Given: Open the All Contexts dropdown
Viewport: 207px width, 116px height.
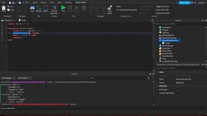Looking at the screenshot, I should click(25, 78).
